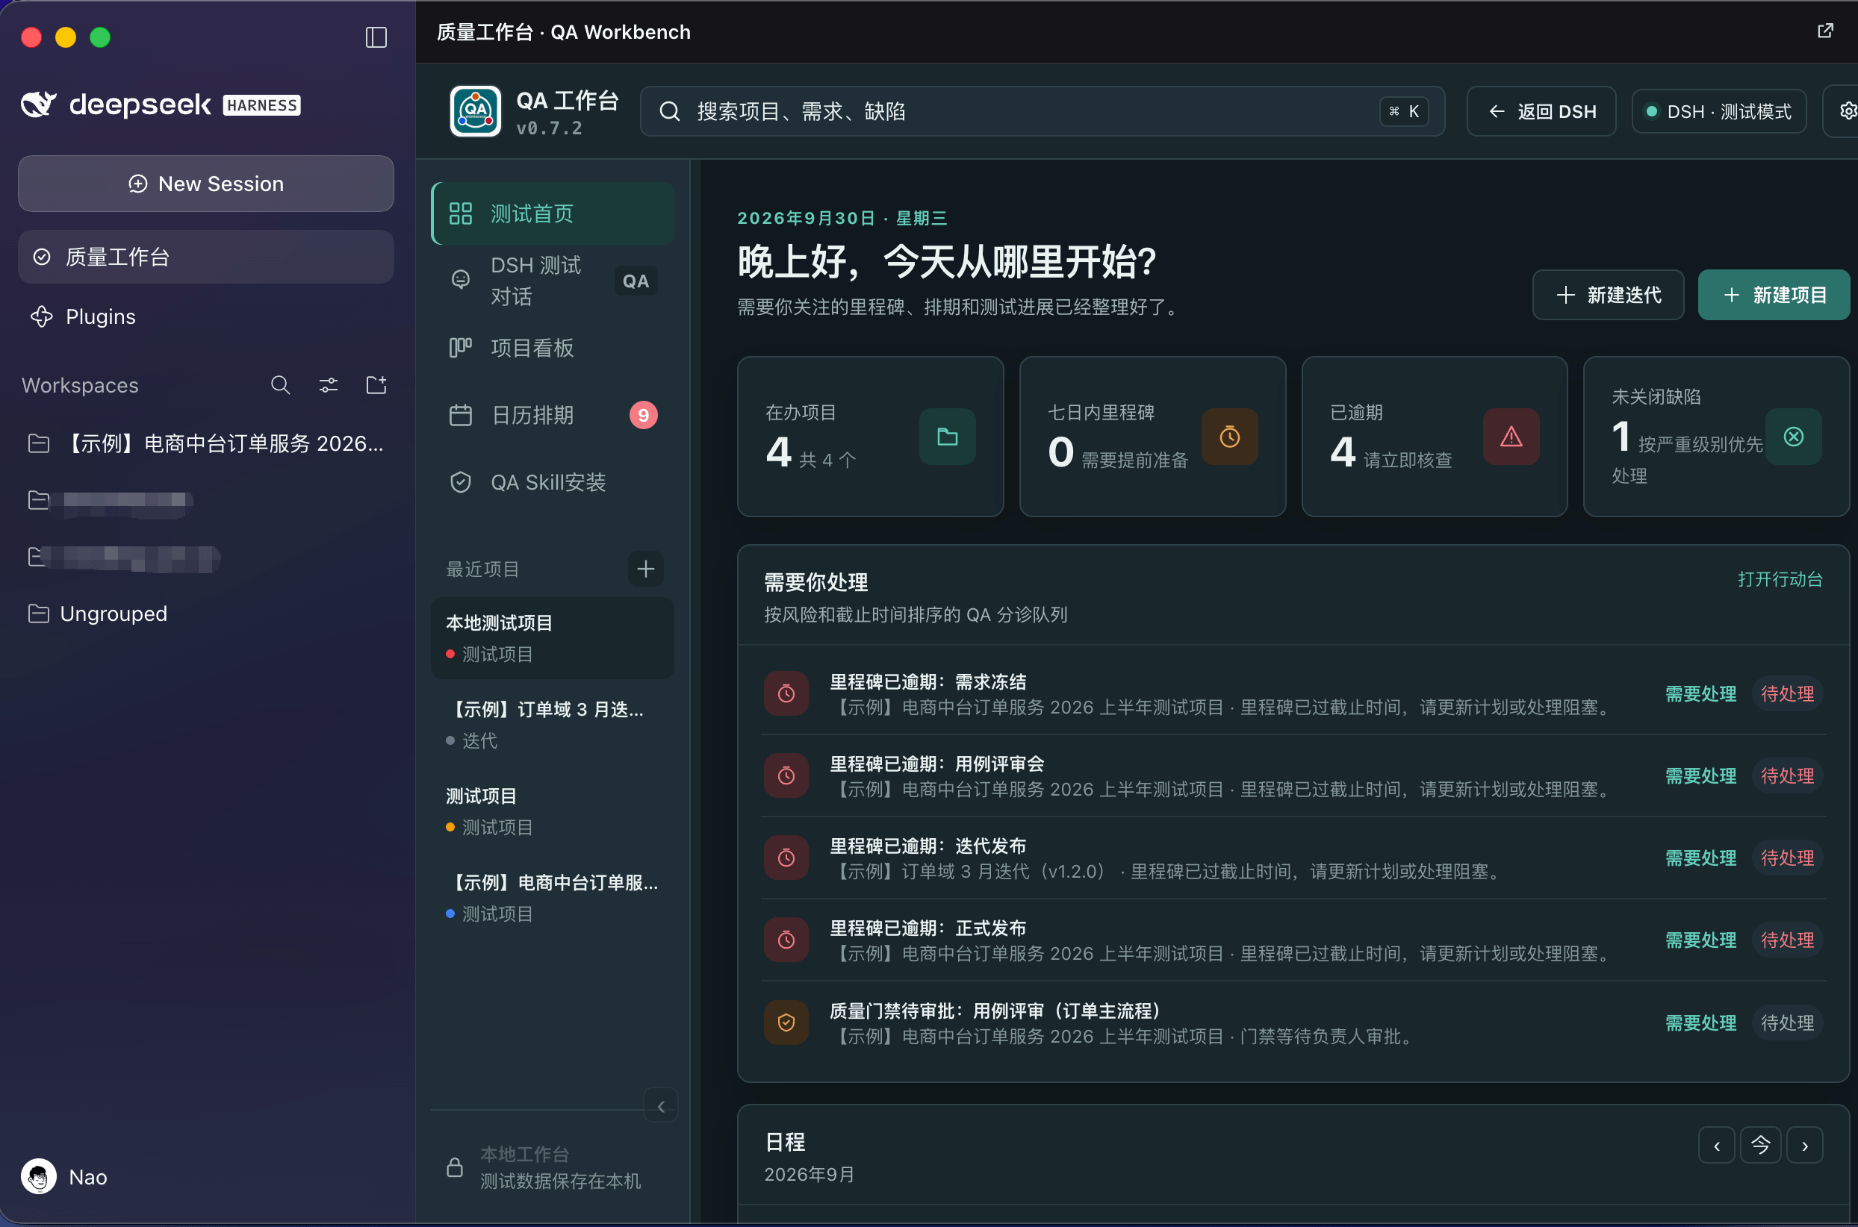The width and height of the screenshot is (1858, 1227).
Task: Add a recent project with plus icon
Action: [645, 569]
